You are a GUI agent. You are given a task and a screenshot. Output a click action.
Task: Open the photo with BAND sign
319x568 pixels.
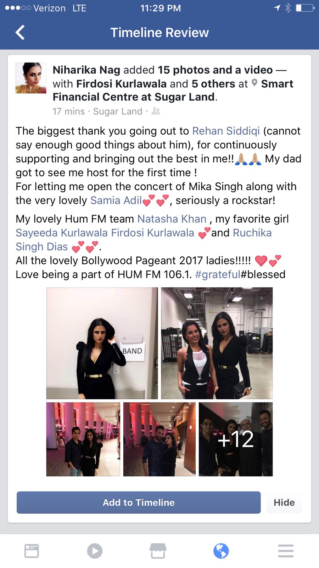(x=102, y=343)
